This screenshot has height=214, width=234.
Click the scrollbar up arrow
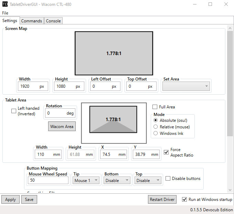pyautogui.click(x=230, y=28)
